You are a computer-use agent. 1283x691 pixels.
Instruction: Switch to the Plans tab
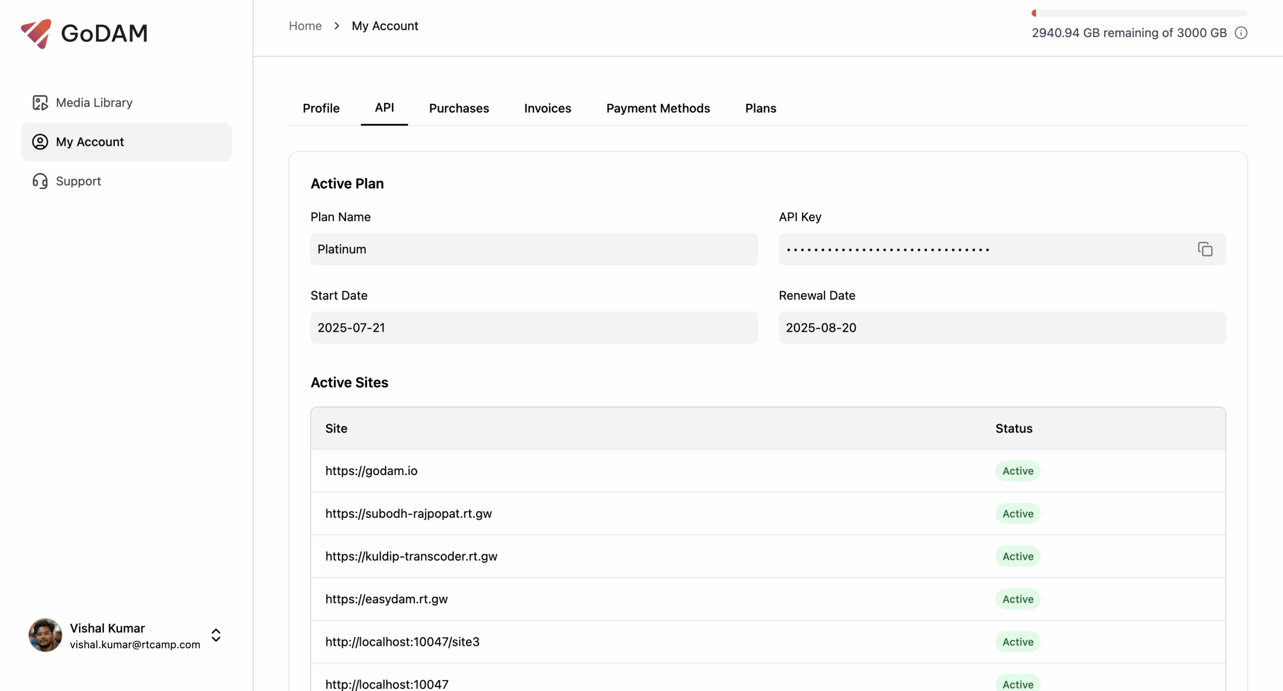pos(760,108)
